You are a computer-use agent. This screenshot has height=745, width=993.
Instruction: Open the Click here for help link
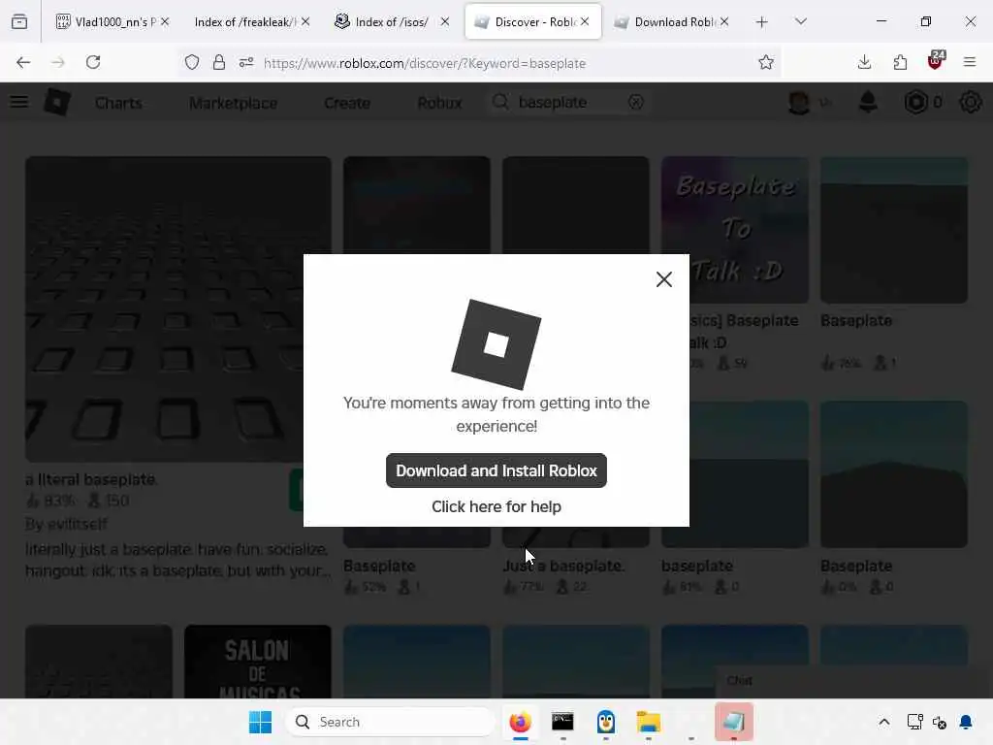click(496, 506)
